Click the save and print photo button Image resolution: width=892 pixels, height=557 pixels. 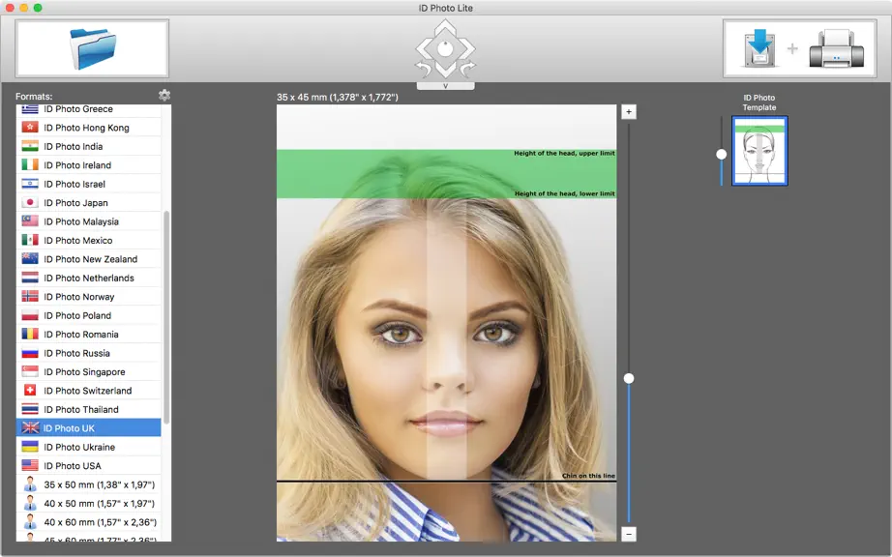tap(799, 48)
